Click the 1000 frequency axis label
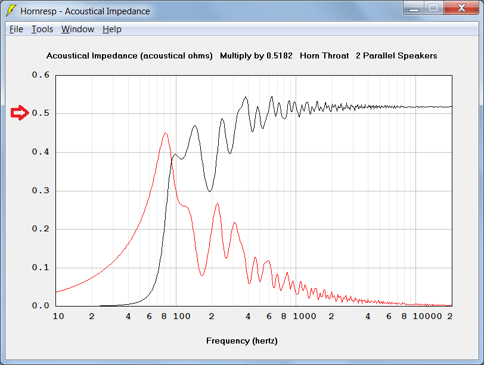 pyautogui.click(x=305, y=316)
